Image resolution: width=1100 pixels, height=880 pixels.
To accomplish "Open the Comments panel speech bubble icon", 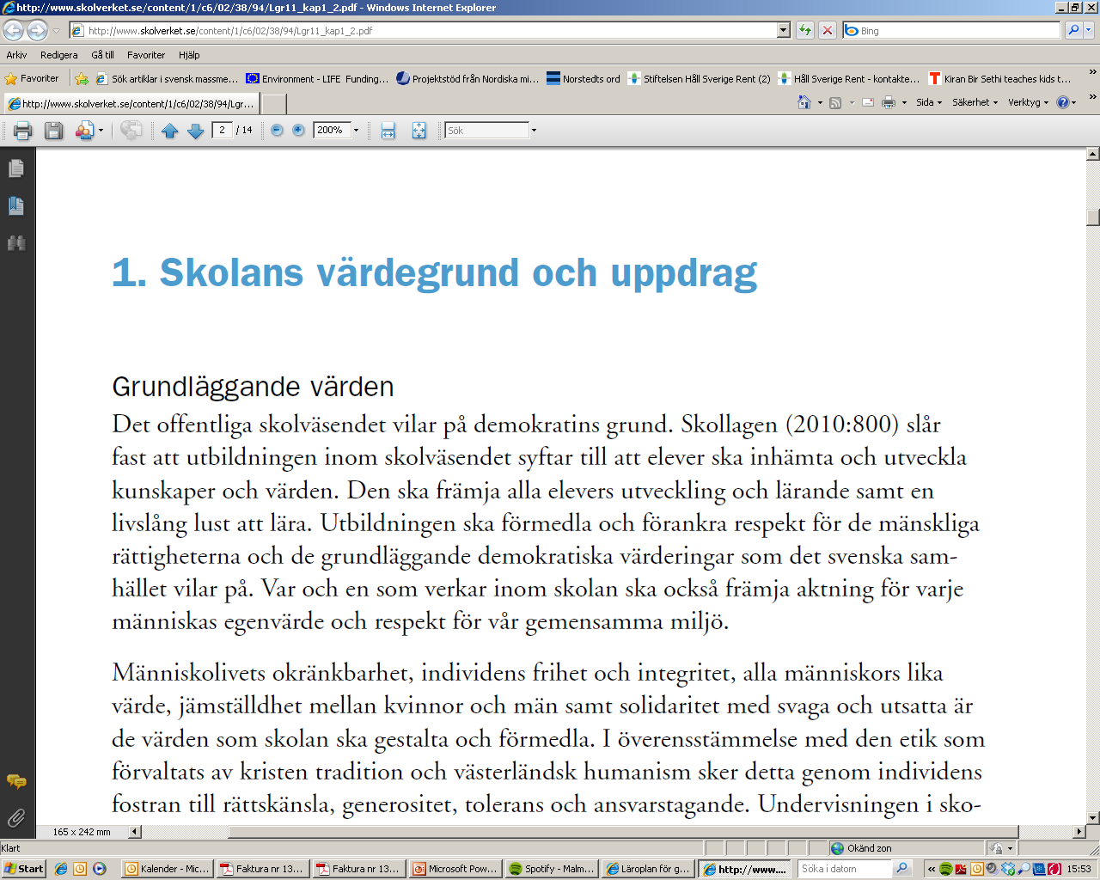I will click(15, 781).
